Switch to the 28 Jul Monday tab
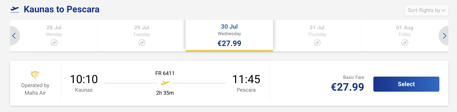The height and width of the screenshot is (112, 457). coord(54,36)
